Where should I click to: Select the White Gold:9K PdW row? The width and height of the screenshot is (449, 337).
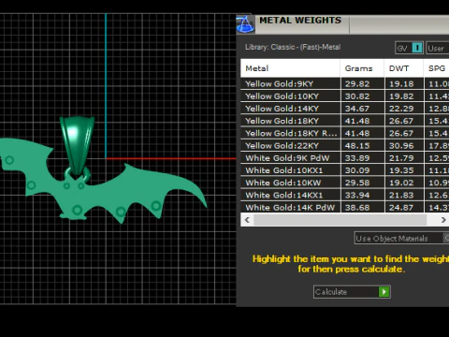(345, 158)
